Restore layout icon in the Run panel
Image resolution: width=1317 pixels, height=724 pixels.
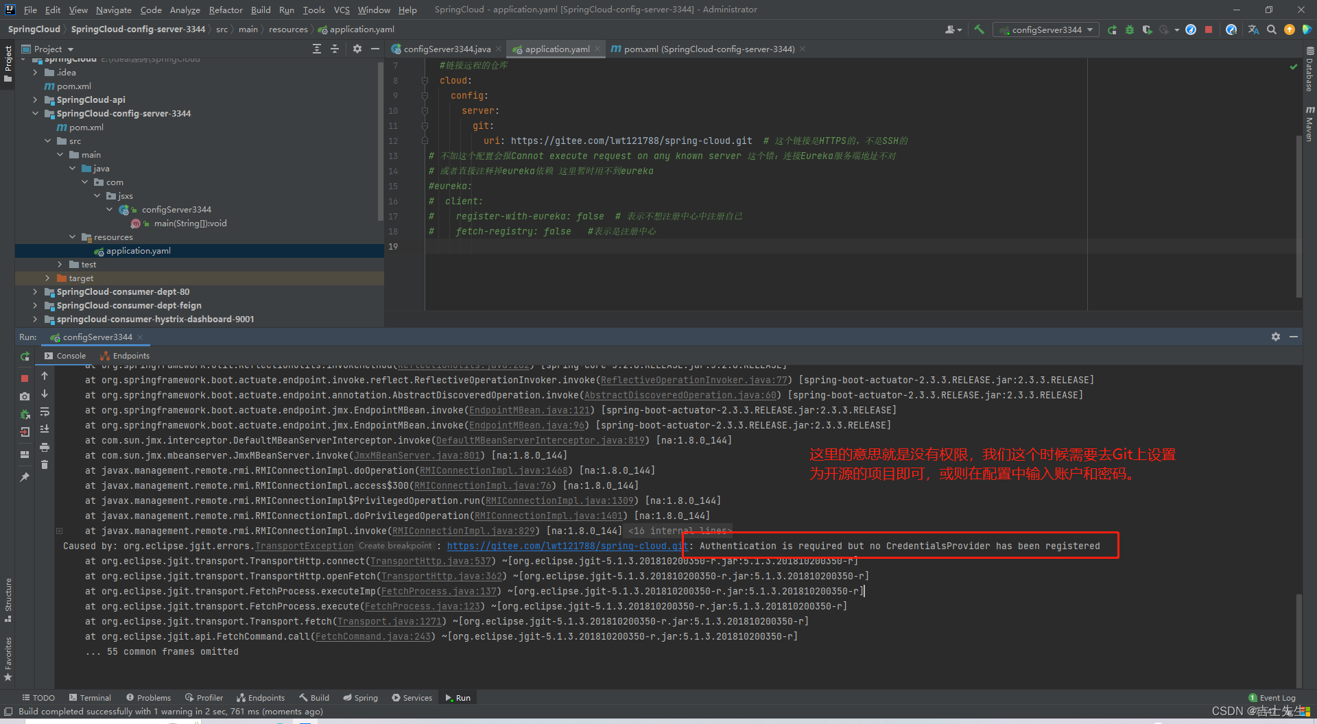click(x=25, y=455)
